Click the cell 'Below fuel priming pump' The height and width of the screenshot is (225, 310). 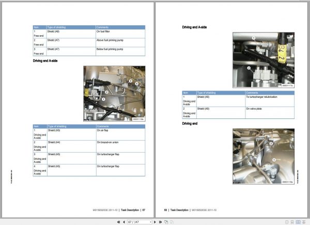(120, 51)
